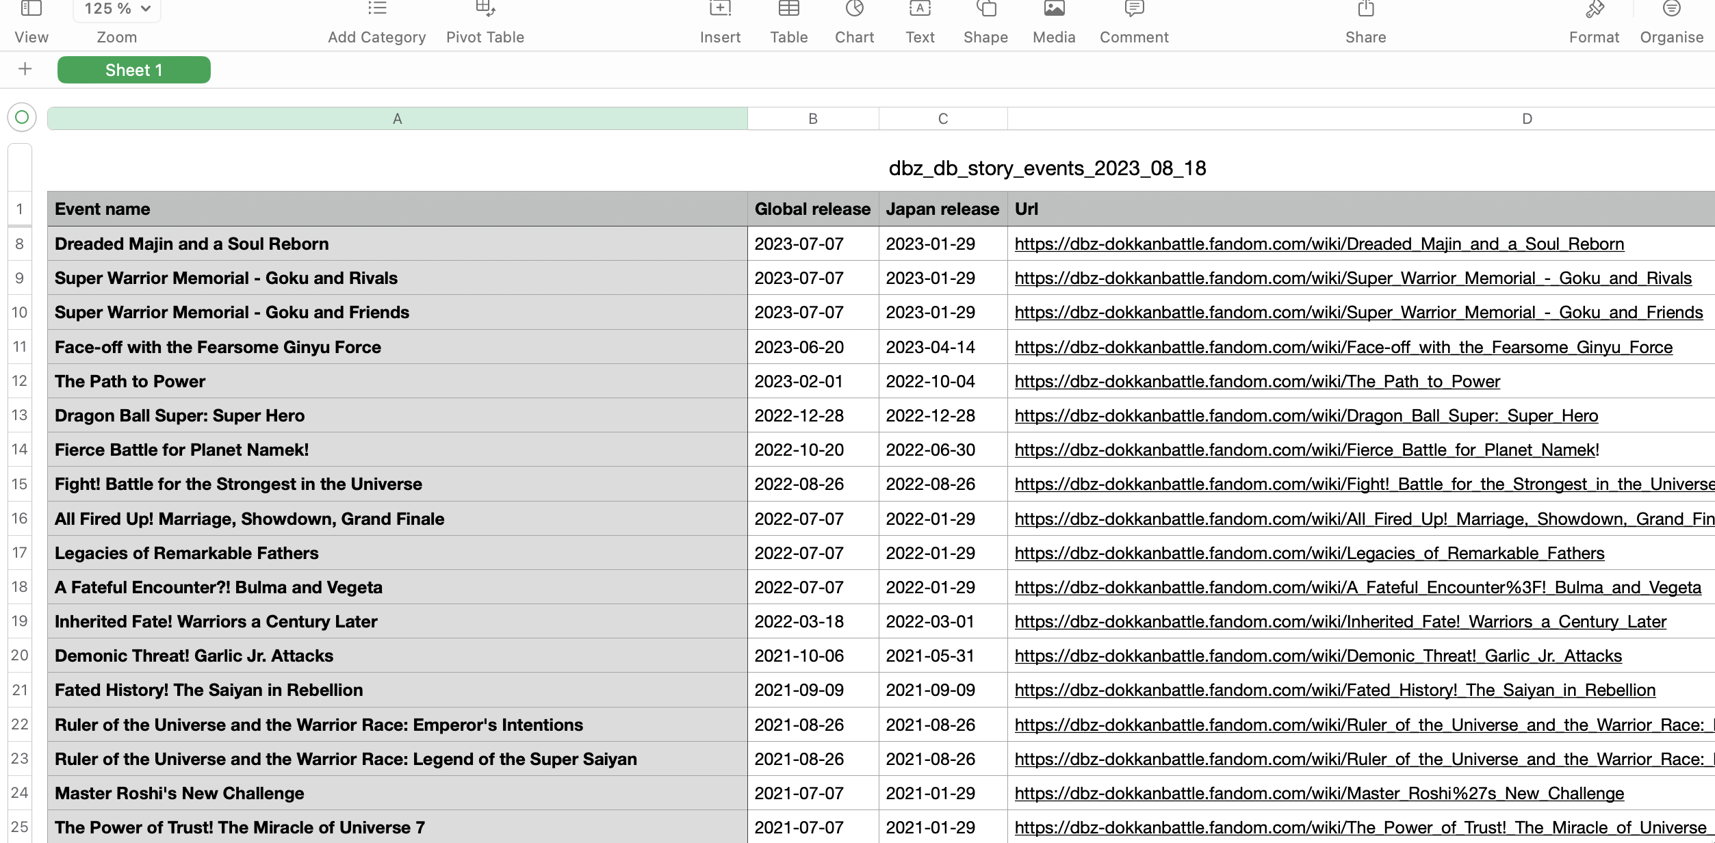1715x843 pixels.
Task: Open the Demonic_Threat! Garlic Jr. Attacks link
Action: [x=1318, y=656]
